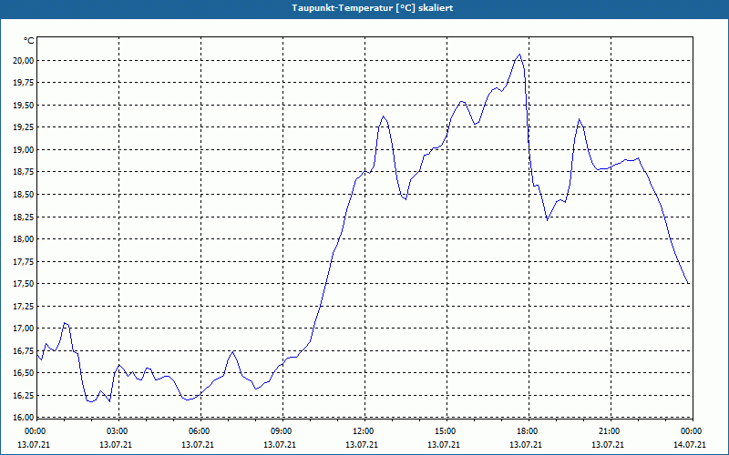Image resolution: width=729 pixels, height=455 pixels.
Task: Click the 09:00 time label
Action: pos(282,431)
